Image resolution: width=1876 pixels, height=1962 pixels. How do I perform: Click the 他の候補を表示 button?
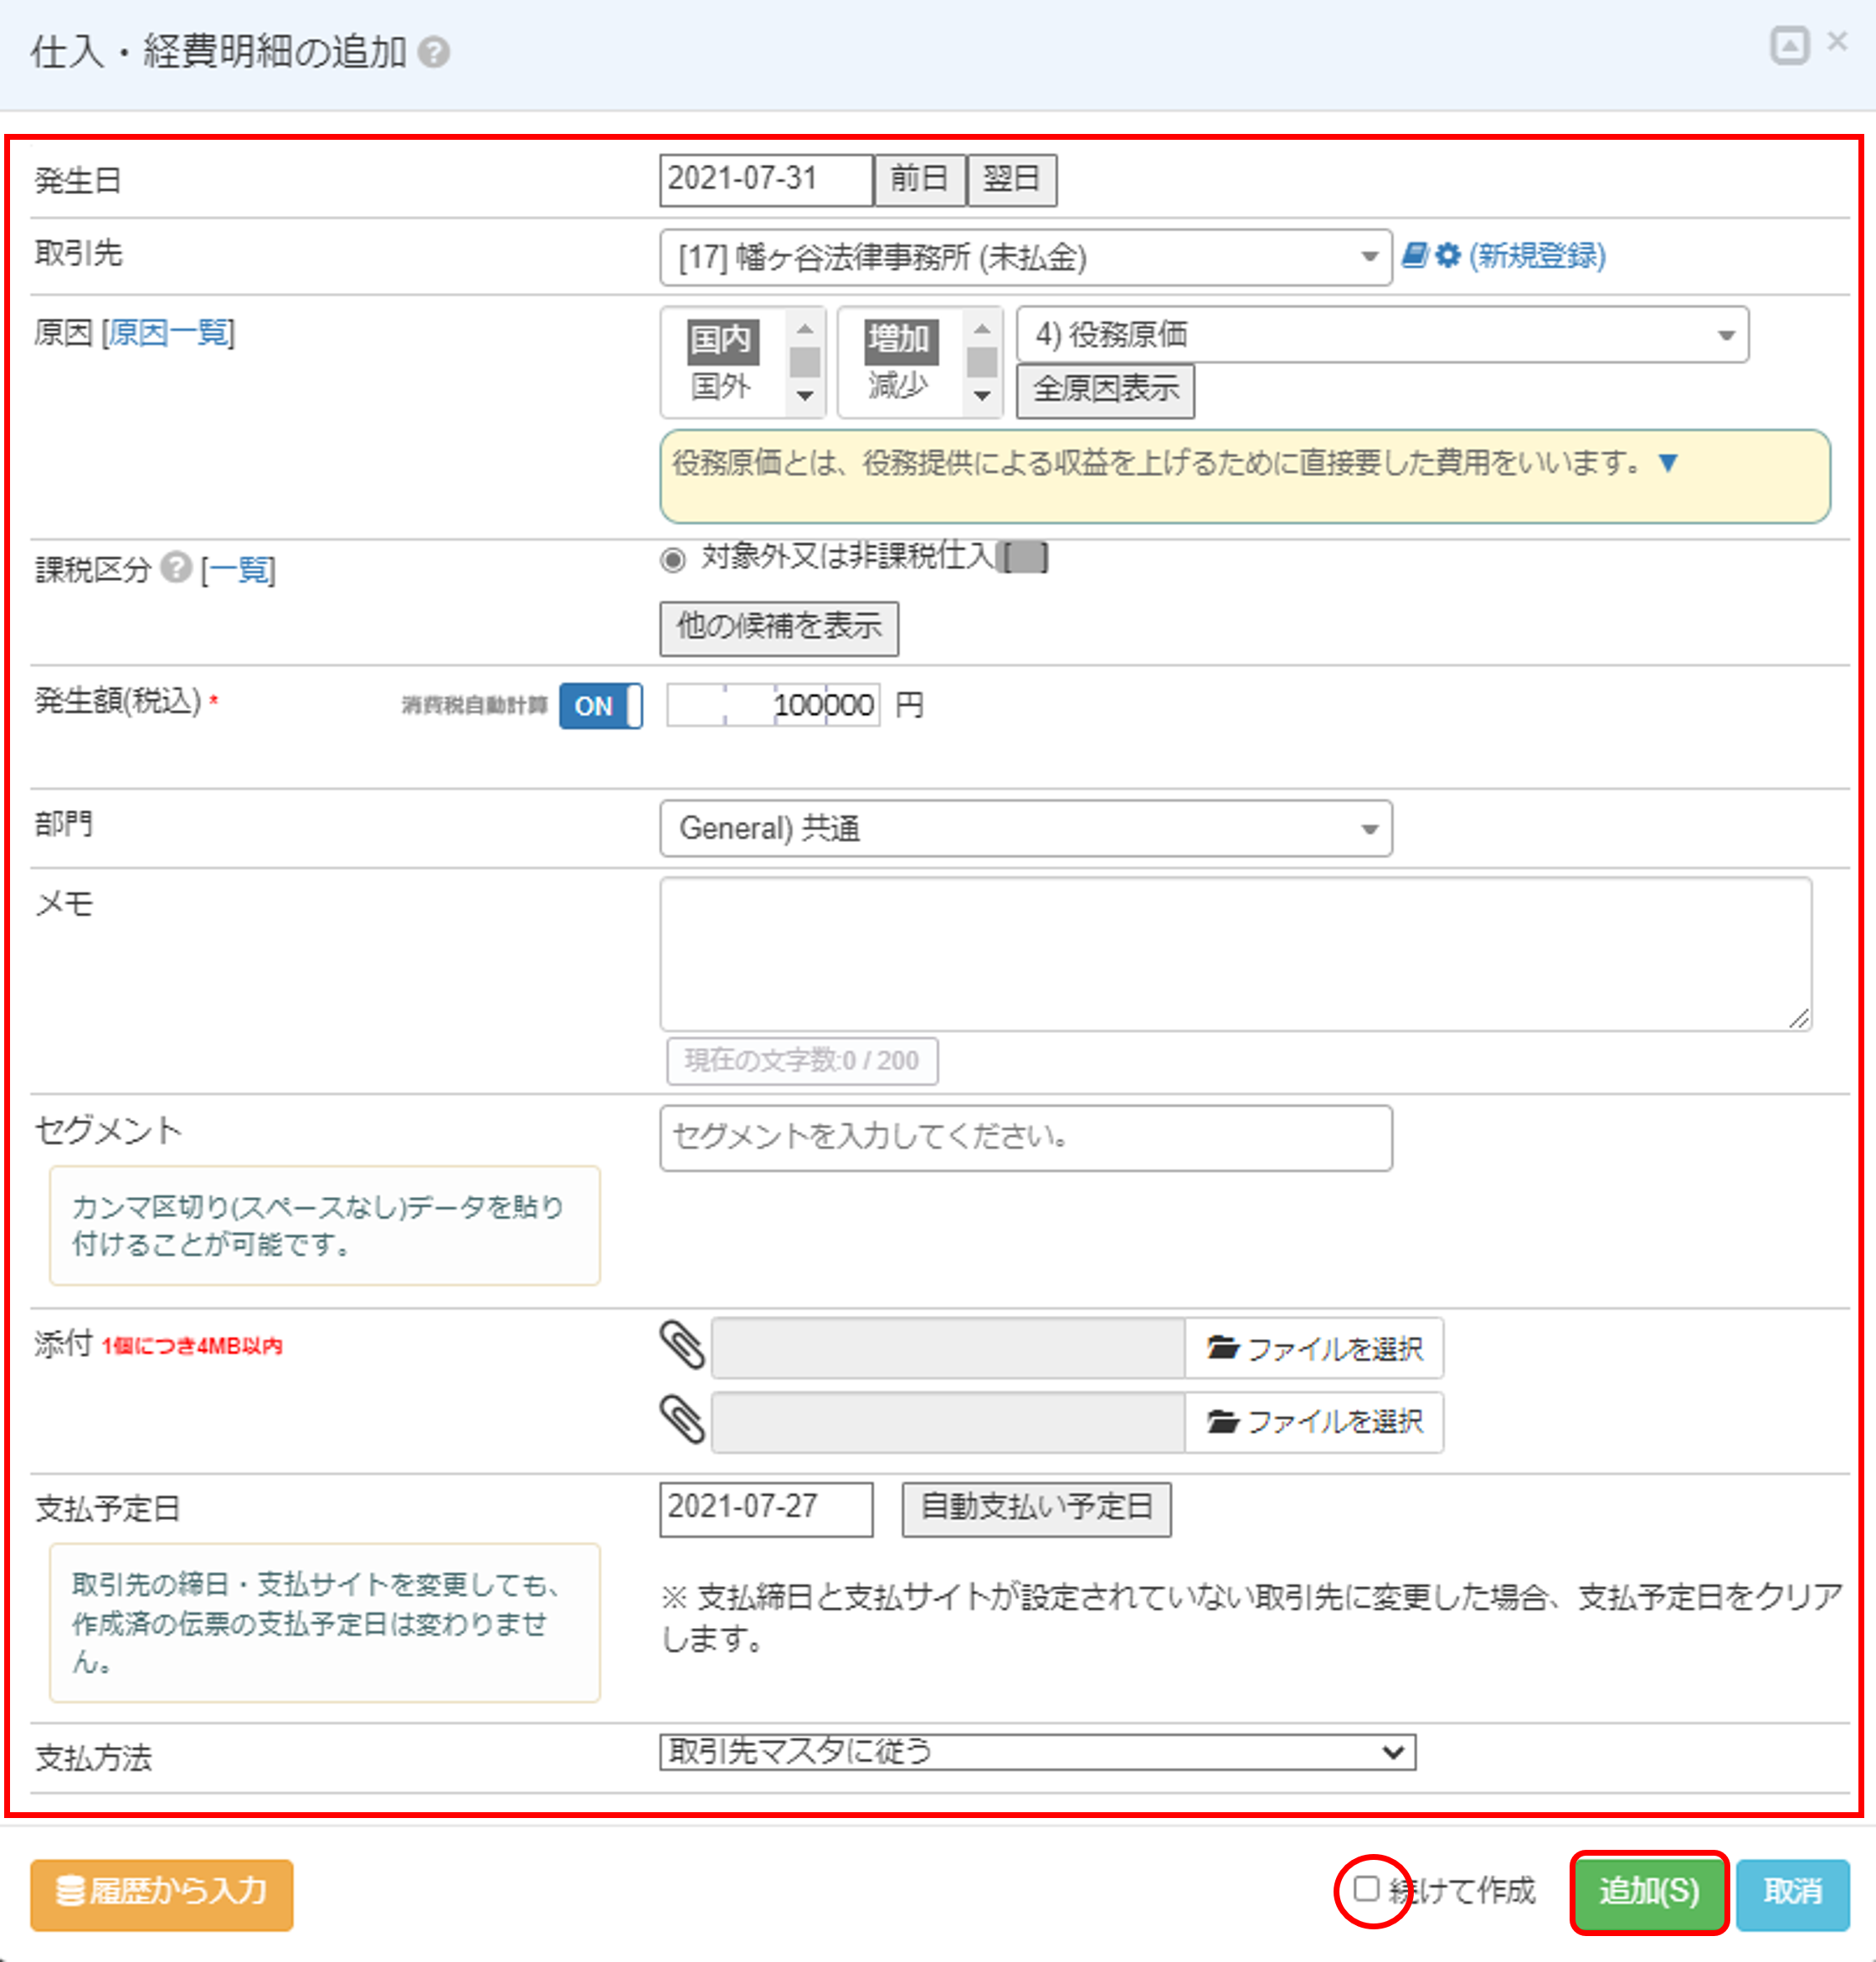[779, 628]
